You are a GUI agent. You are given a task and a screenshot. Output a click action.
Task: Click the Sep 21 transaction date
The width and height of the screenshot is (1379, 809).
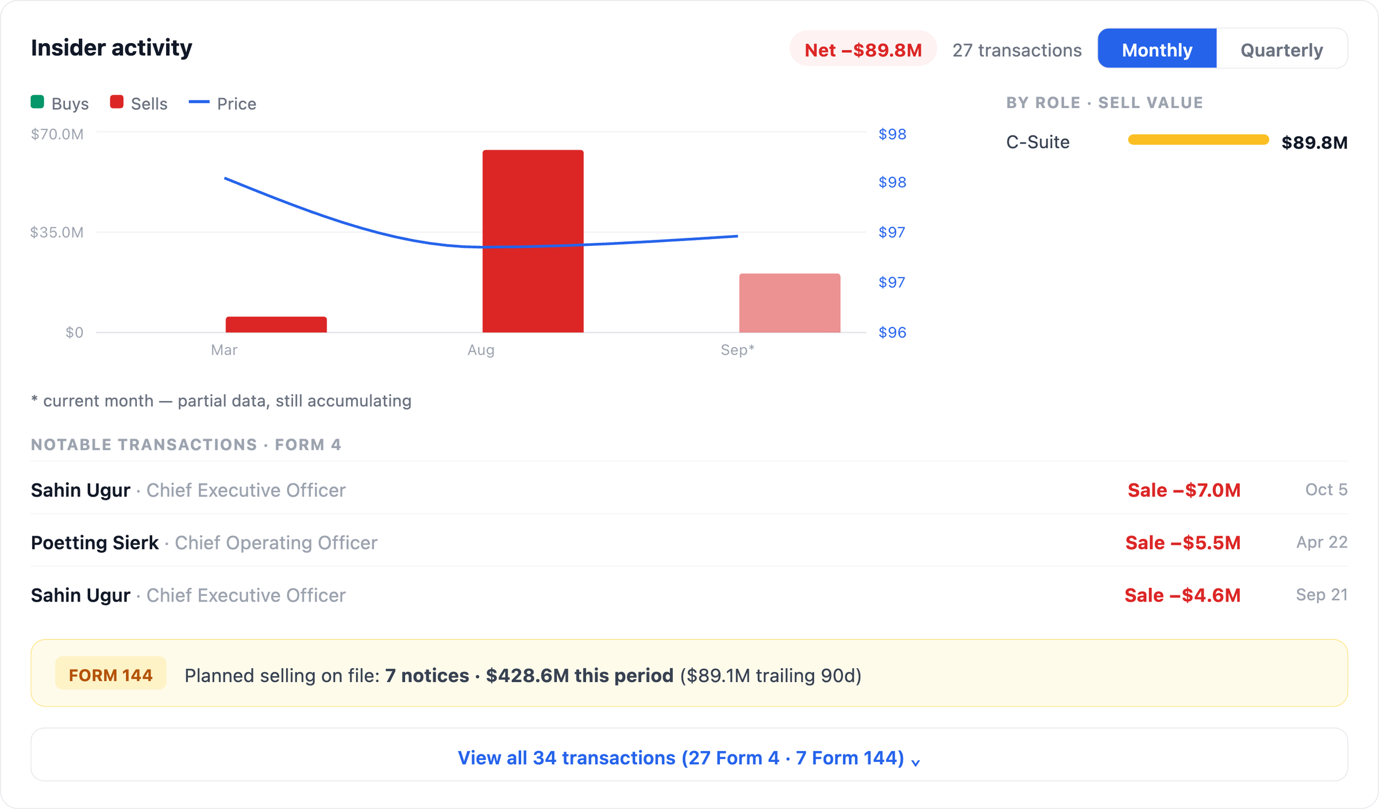click(x=1322, y=595)
